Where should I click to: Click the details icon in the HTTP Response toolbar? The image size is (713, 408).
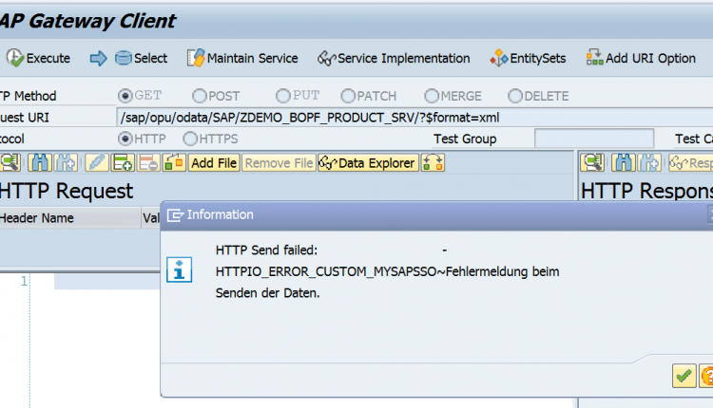tap(592, 162)
